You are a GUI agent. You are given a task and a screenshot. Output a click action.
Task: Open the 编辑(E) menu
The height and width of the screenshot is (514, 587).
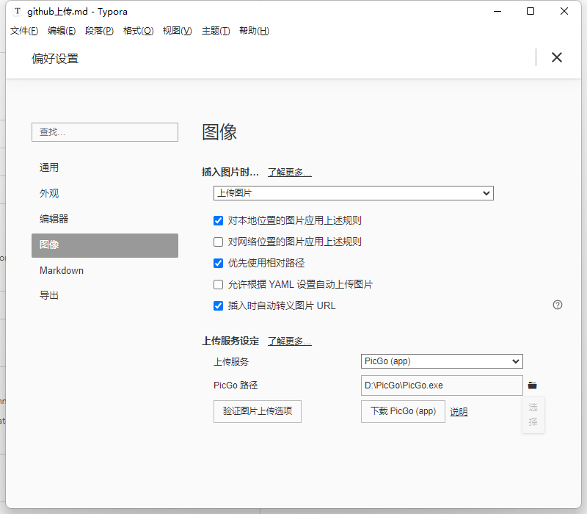pyautogui.click(x=62, y=31)
